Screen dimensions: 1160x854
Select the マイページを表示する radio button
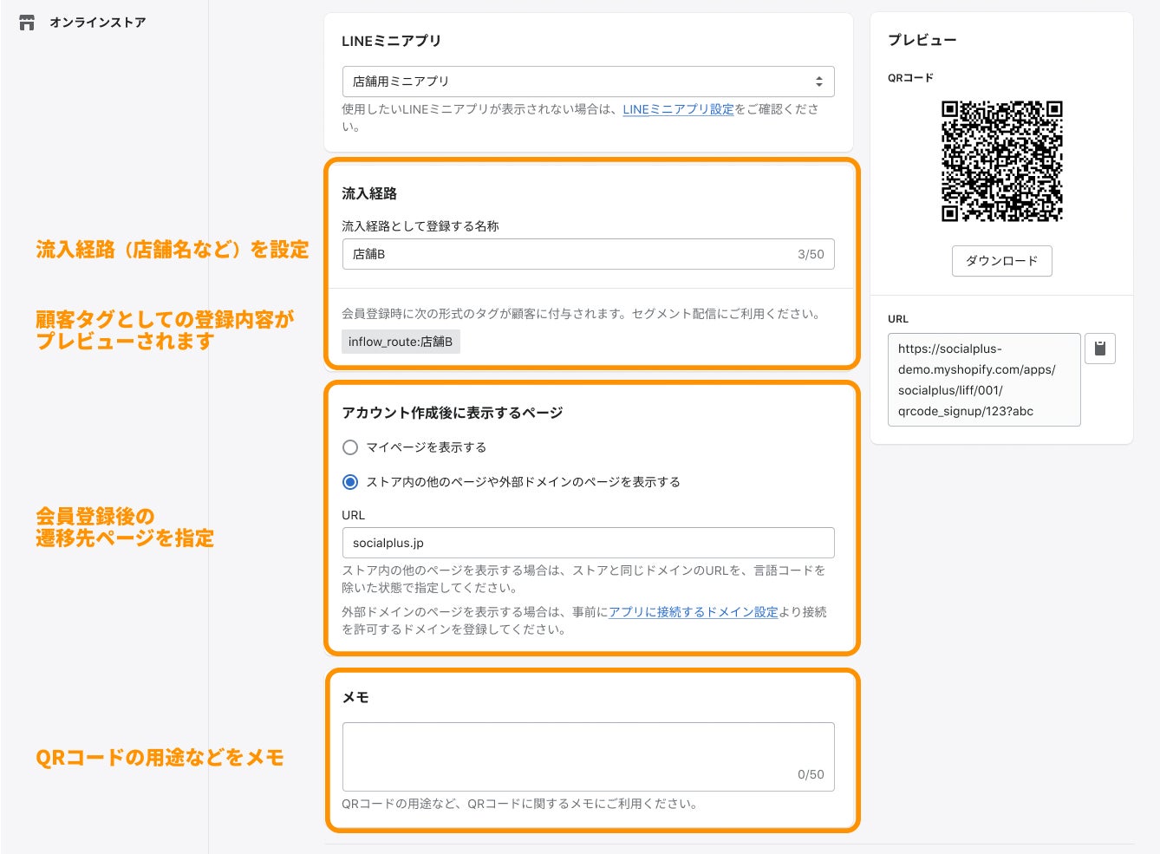pyautogui.click(x=350, y=447)
